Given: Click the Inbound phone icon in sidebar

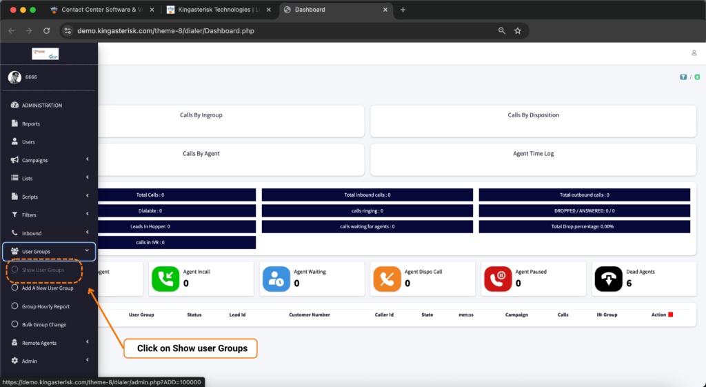Looking at the screenshot, I should tap(14, 233).
